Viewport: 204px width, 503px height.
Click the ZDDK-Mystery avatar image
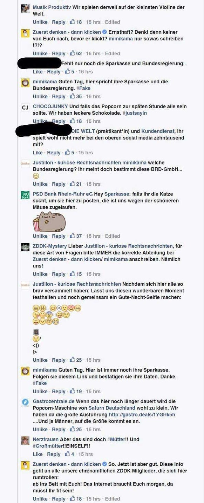25,247
